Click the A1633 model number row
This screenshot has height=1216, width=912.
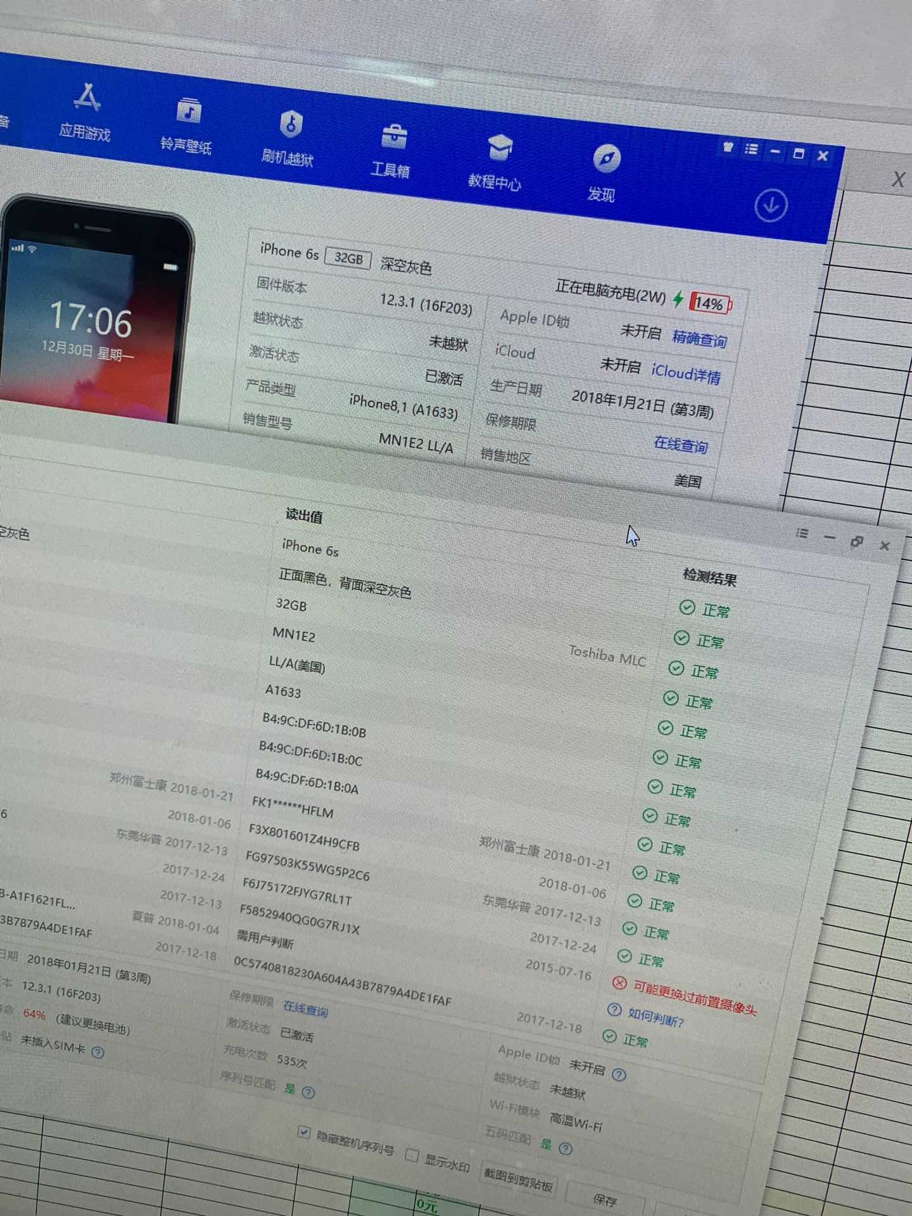(283, 691)
